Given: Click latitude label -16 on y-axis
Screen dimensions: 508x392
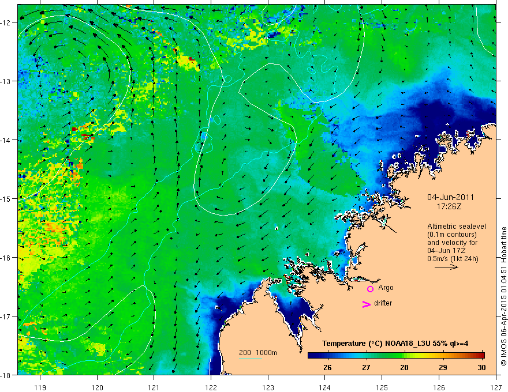Looking at the screenshot, I should tap(6, 258).
